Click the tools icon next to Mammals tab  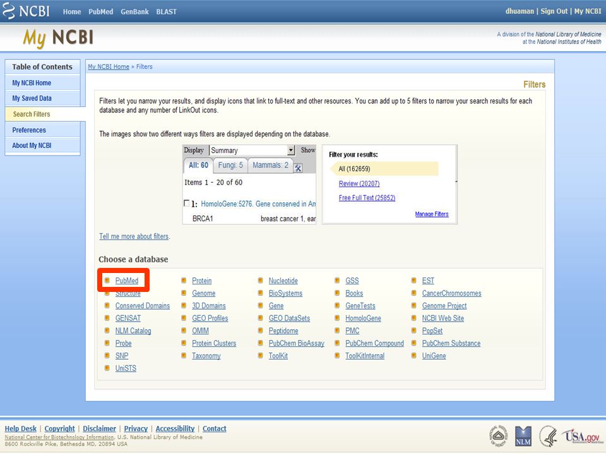[x=298, y=168]
